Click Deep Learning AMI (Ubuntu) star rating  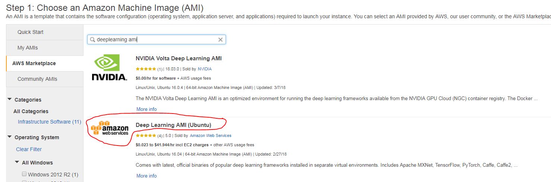point(146,135)
